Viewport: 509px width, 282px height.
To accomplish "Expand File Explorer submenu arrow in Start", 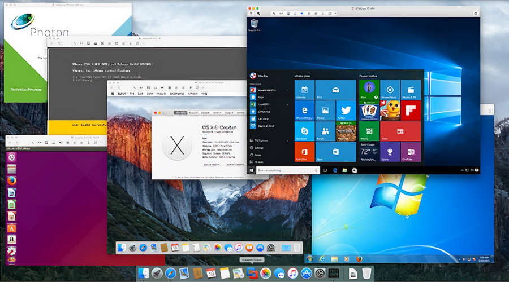I will coord(288,140).
